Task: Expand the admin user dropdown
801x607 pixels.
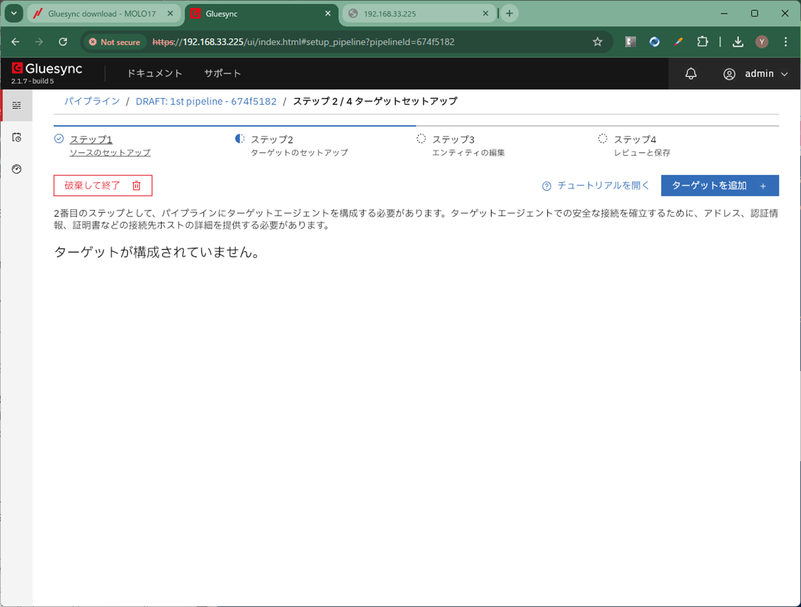Action: 756,74
